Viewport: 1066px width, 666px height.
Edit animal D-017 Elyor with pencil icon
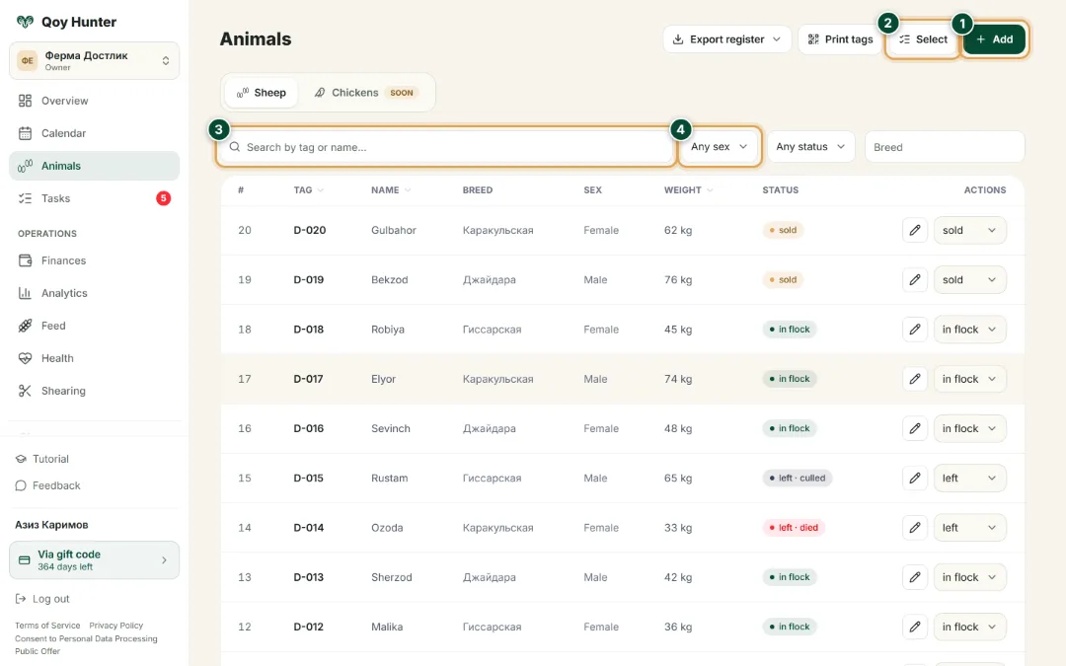pyautogui.click(x=915, y=379)
